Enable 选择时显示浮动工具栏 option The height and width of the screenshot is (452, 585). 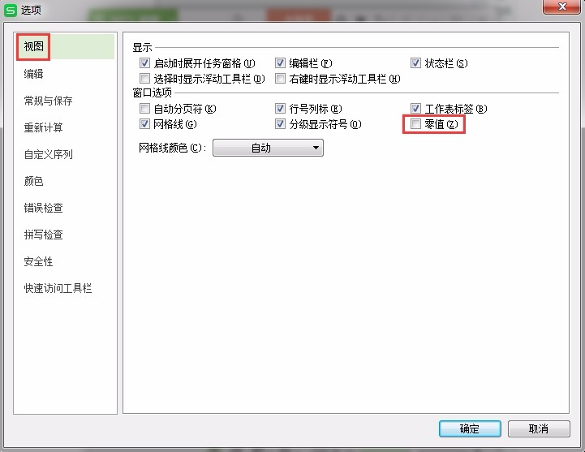pos(144,79)
